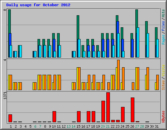167x130 pixels.
Task: Click day label '26' on the x-axis
Action: [x=132, y=126]
